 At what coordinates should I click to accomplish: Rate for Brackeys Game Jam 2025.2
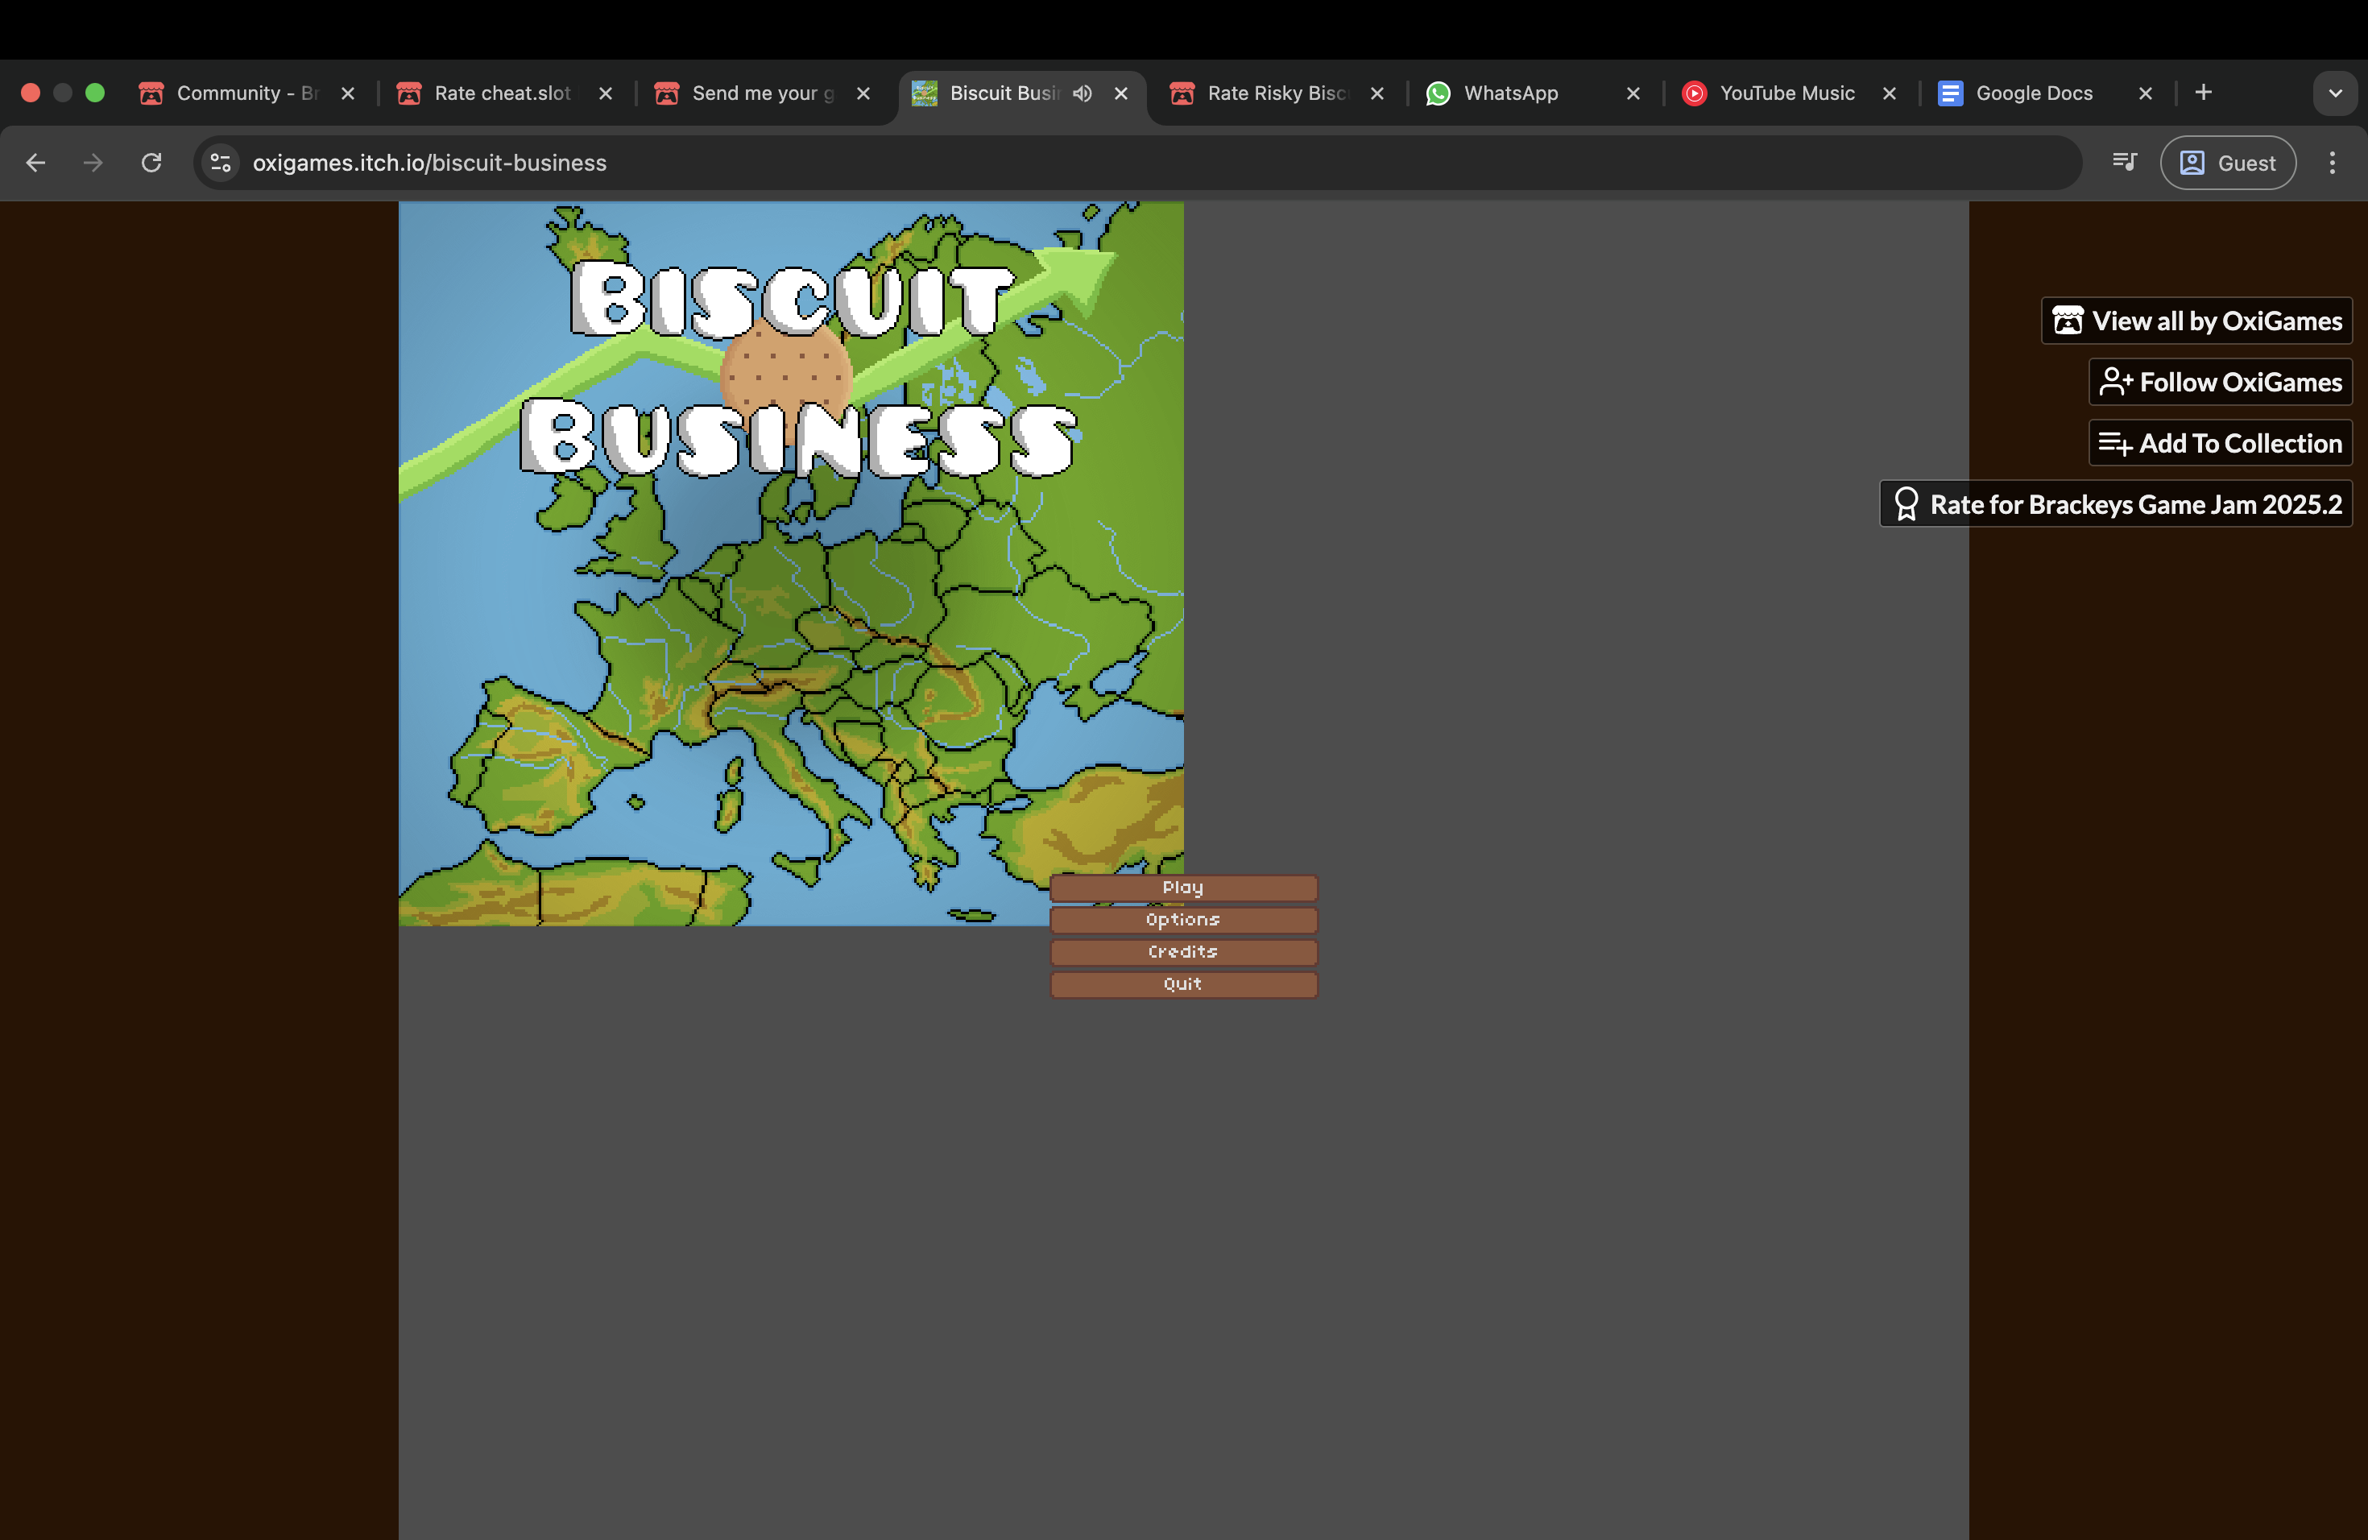point(2113,504)
